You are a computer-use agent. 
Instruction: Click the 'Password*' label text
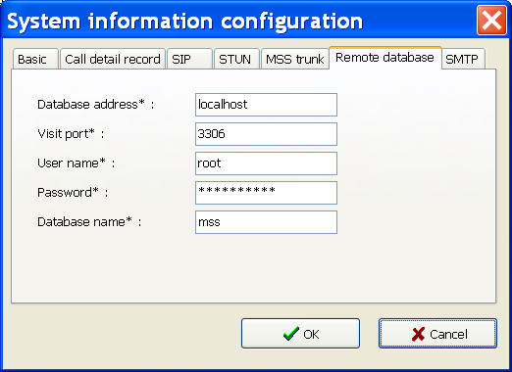coord(68,192)
